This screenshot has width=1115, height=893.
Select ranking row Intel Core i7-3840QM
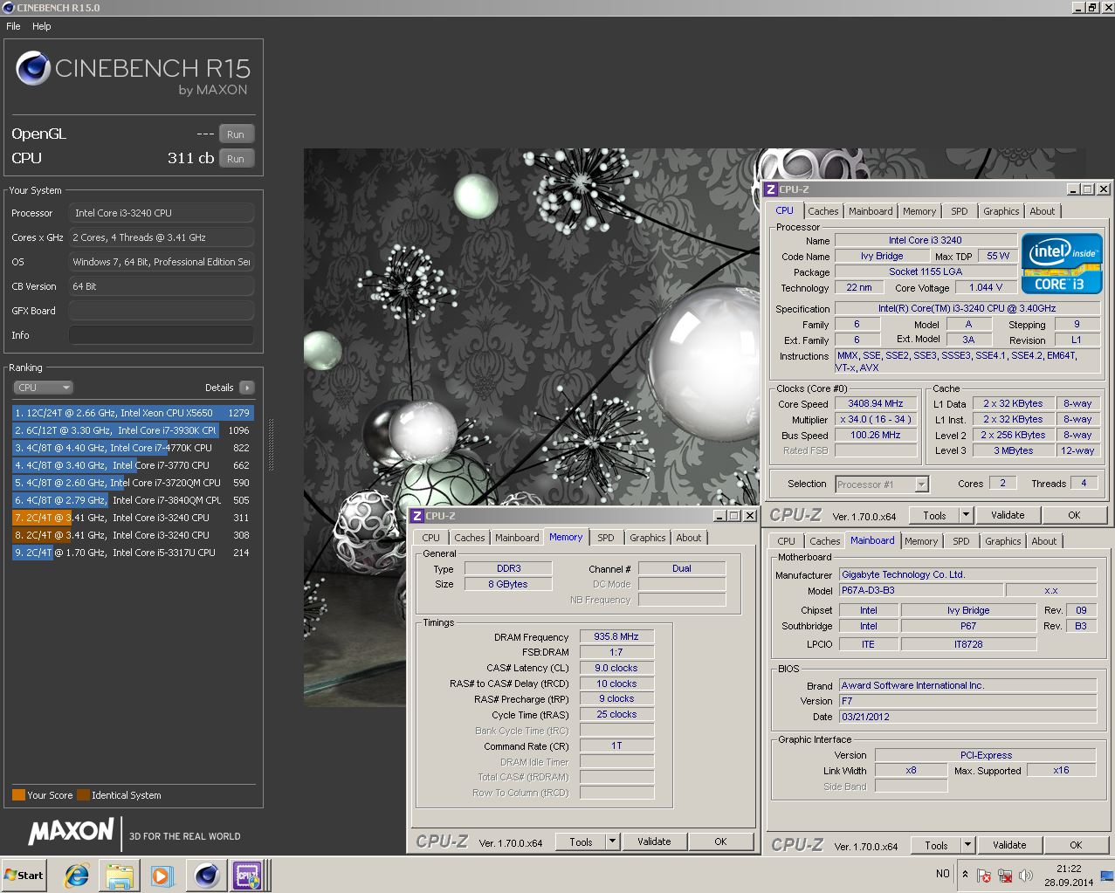pyautogui.click(x=133, y=500)
